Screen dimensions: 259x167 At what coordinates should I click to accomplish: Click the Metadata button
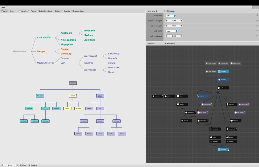[x=170, y=11]
